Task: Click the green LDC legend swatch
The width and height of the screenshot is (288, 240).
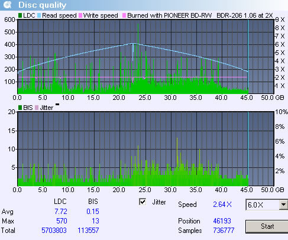Action: [20, 15]
